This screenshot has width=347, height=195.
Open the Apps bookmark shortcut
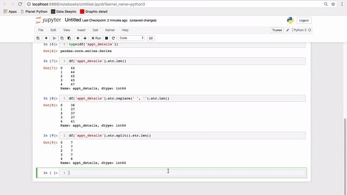pyautogui.click(x=10, y=11)
